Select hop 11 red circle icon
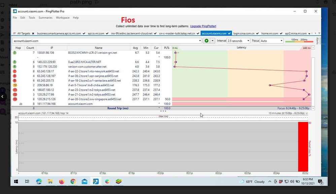This screenshot has width=336, height=194. point(15,90)
